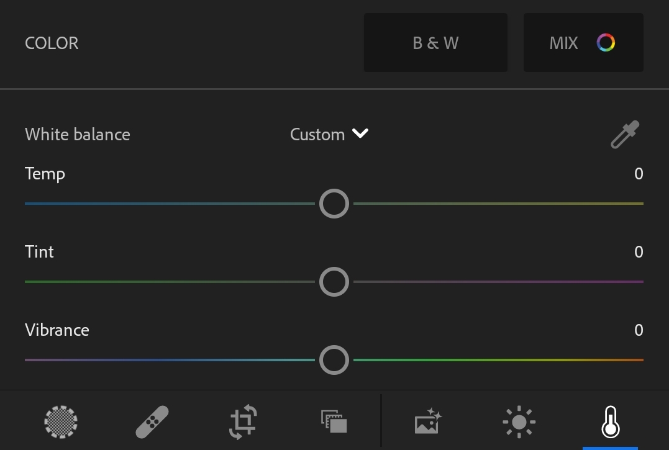Viewport: 669px width, 450px height.
Task: Open the Light panel sun icon
Action: click(x=519, y=422)
